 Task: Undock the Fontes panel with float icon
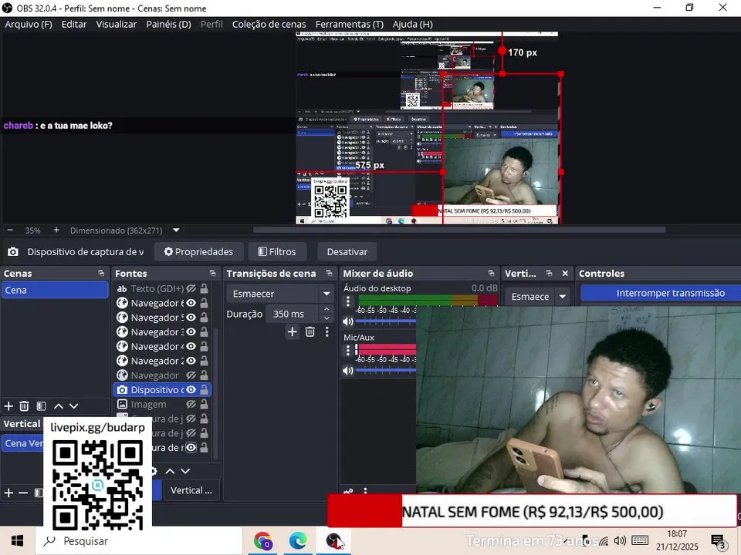pos(213,273)
